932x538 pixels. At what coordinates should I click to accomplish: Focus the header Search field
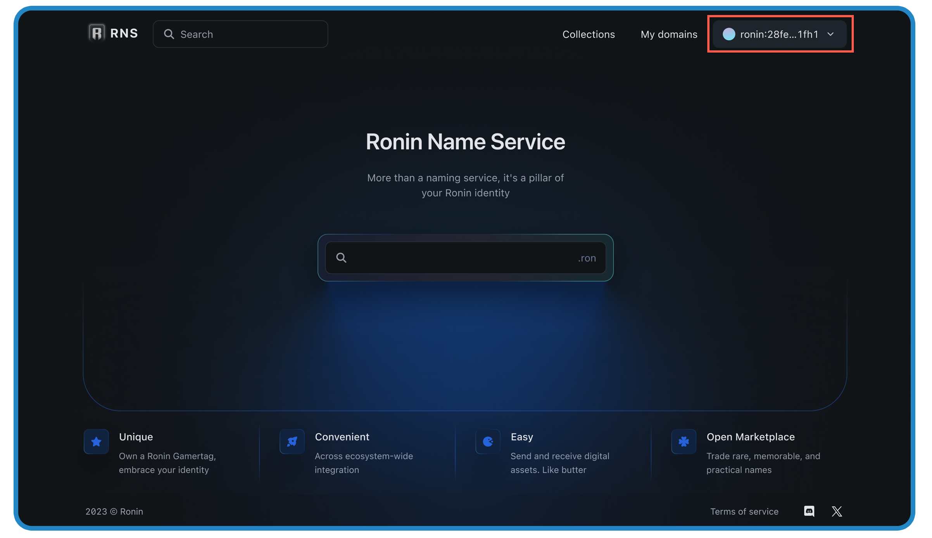(248, 34)
